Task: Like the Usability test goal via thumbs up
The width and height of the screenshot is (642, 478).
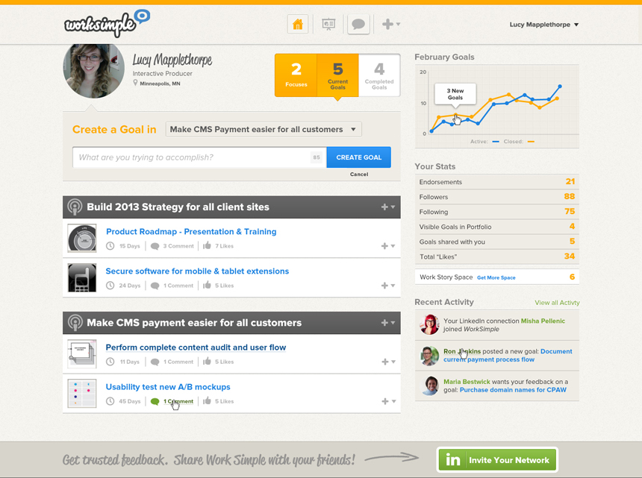Action: coord(207,400)
